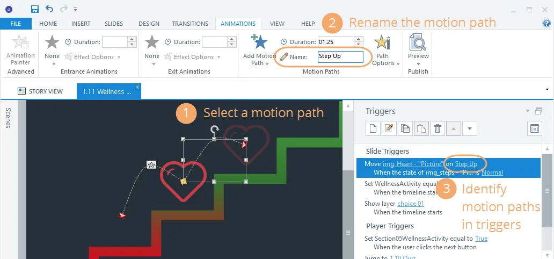Click the Delete trigger trash icon
This screenshot has width=554, height=259.
click(438, 129)
